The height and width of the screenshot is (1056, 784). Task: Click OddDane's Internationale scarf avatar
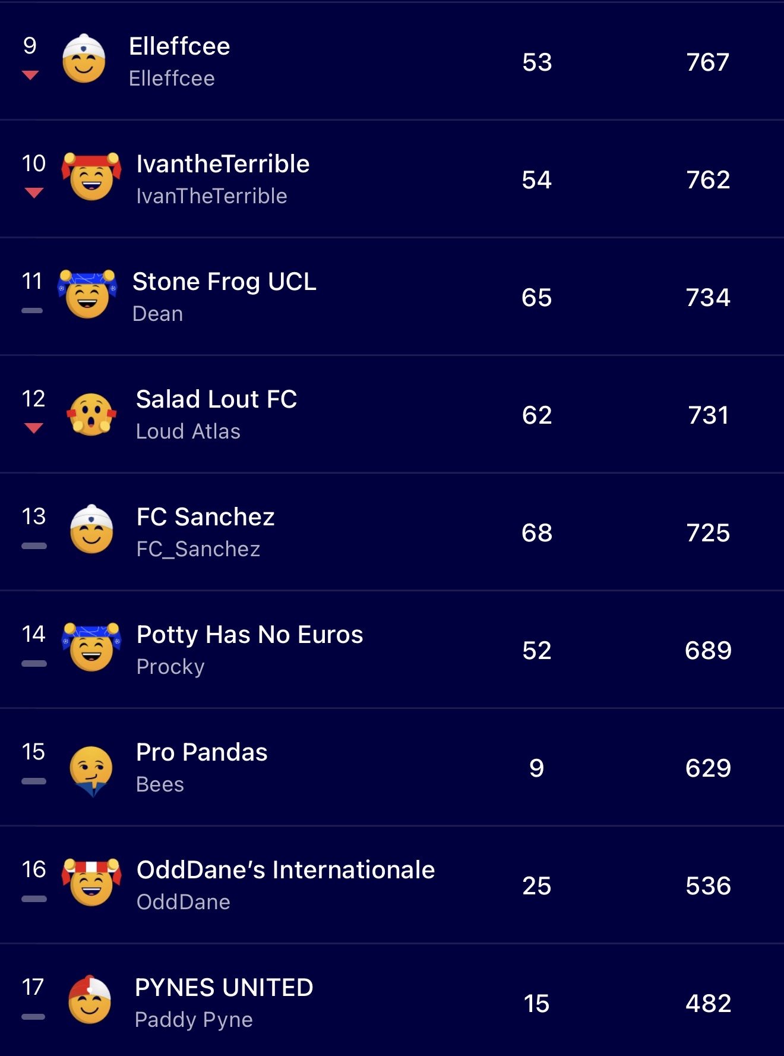point(91,883)
